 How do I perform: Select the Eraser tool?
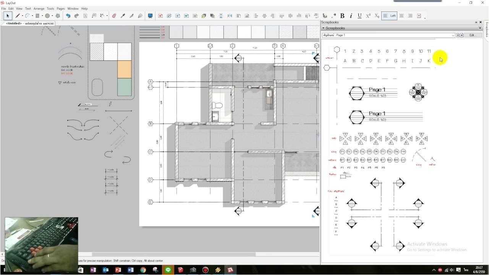coord(113,16)
